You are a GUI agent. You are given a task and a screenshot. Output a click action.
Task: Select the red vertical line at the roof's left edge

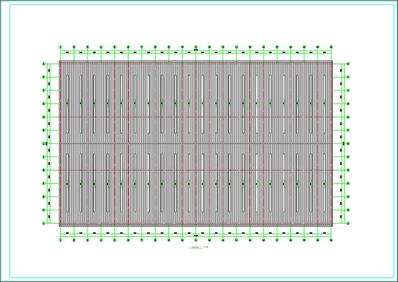[x=60, y=143]
